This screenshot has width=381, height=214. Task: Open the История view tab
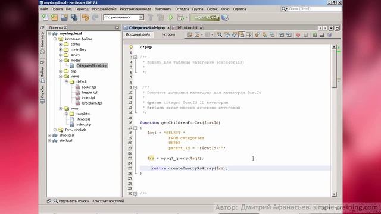point(168,34)
